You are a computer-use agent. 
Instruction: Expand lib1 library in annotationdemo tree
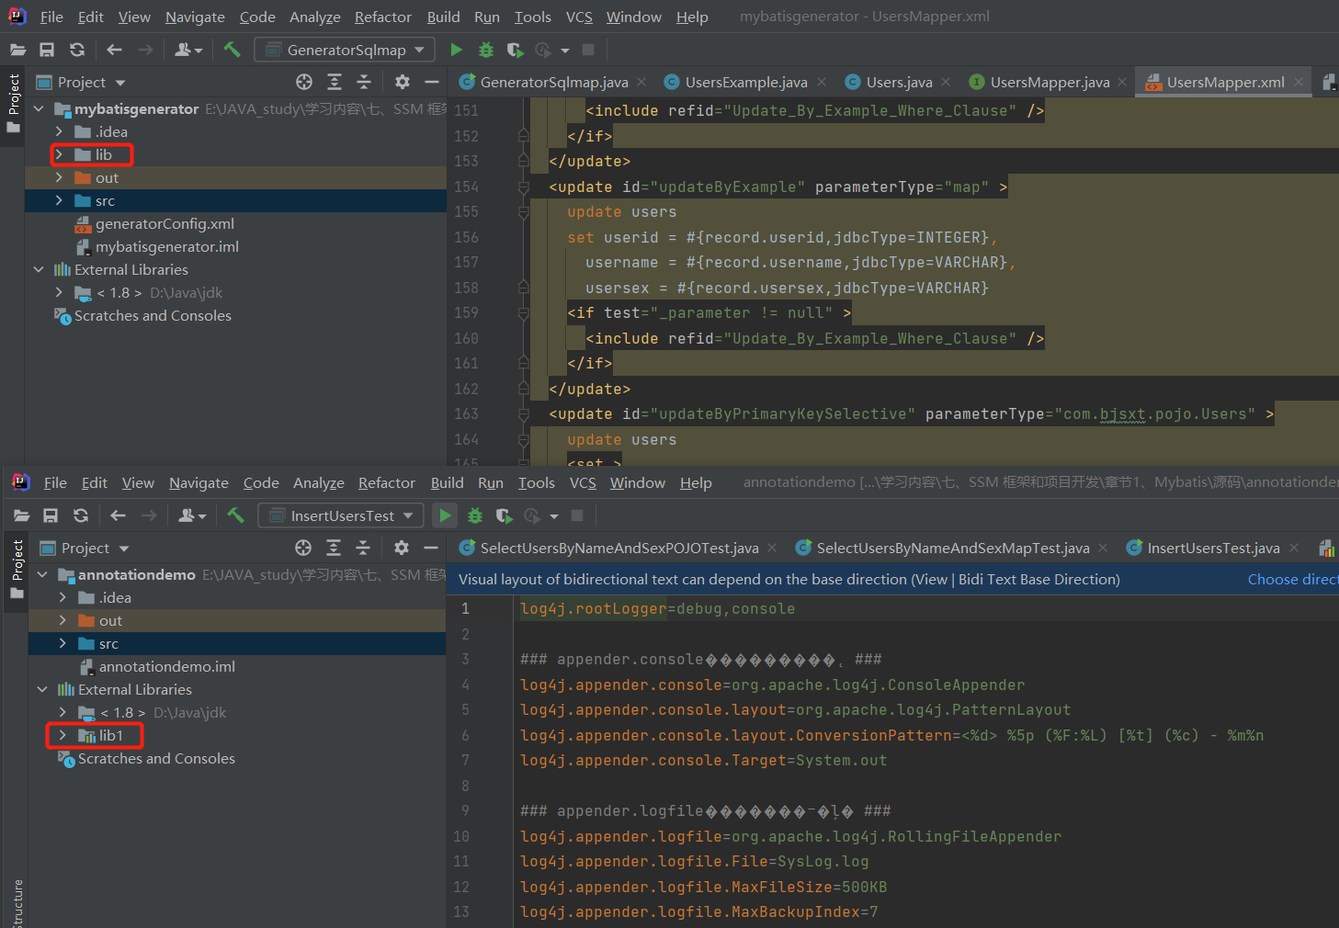click(62, 735)
